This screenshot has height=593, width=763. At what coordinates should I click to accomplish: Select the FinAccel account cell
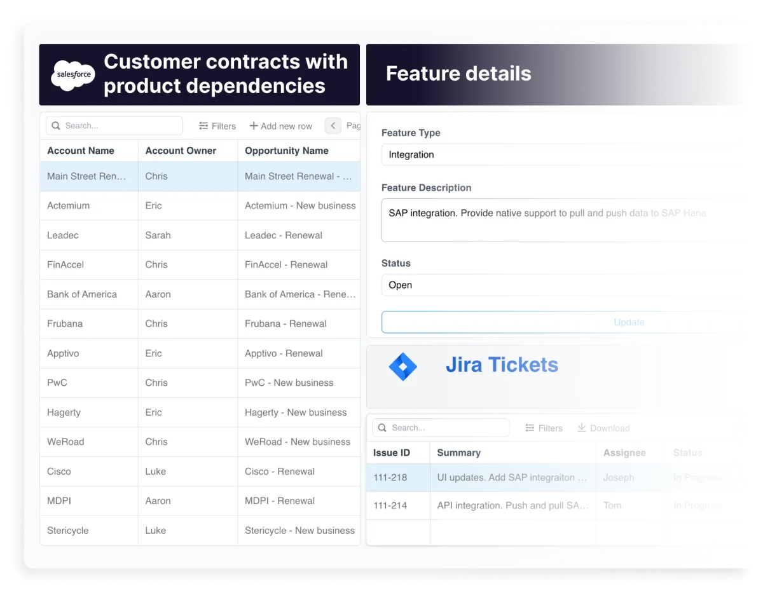(89, 264)
